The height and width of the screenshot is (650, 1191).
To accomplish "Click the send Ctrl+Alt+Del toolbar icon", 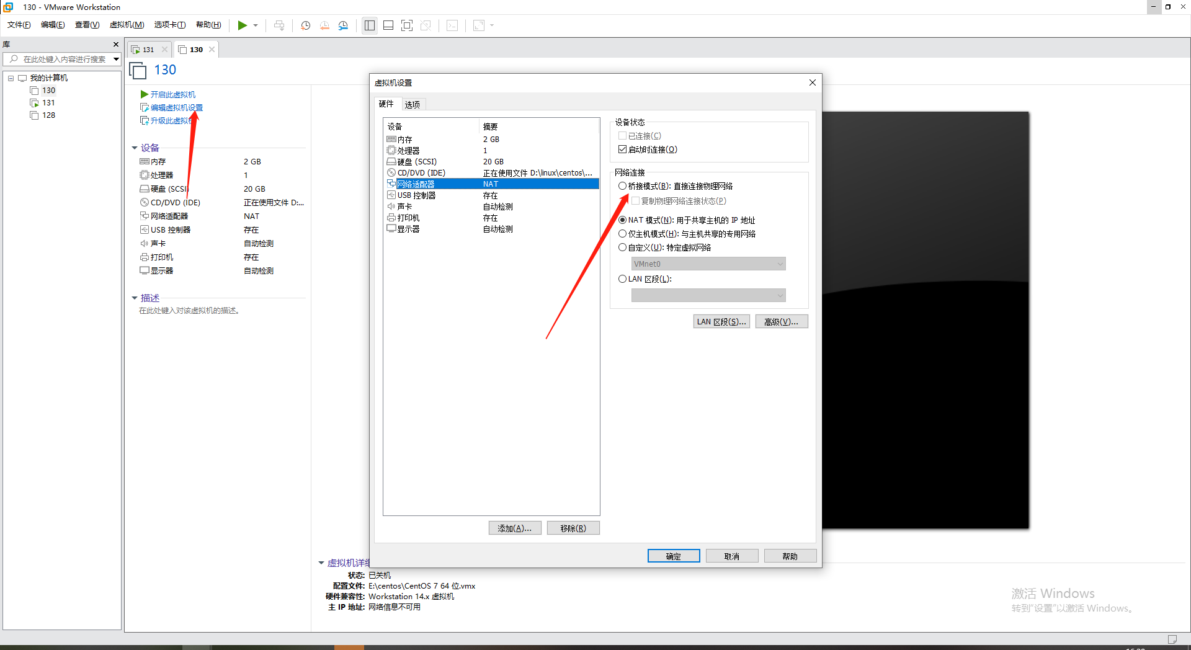I will (279, 25).
